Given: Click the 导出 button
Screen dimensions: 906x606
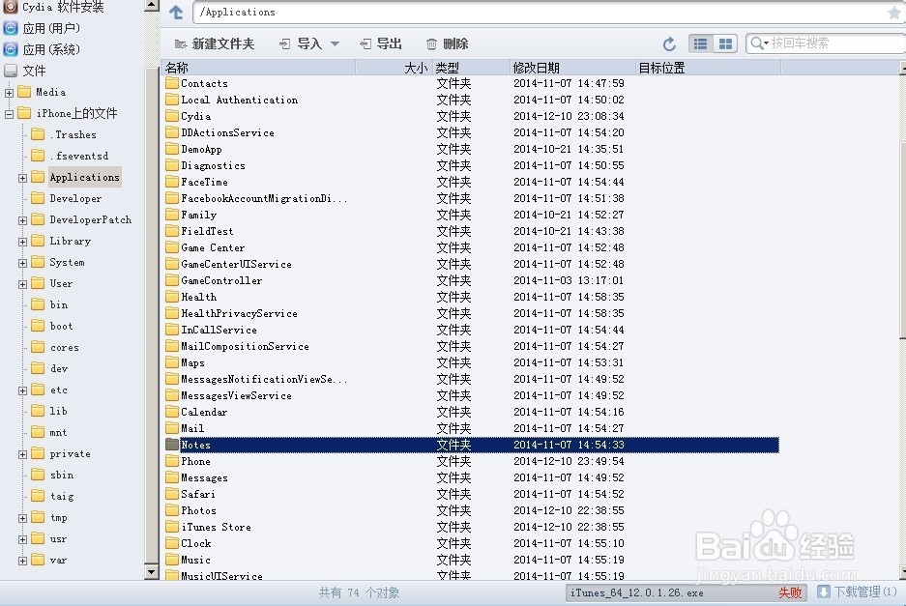Looking at the screenshot, I should click(381, 43).
